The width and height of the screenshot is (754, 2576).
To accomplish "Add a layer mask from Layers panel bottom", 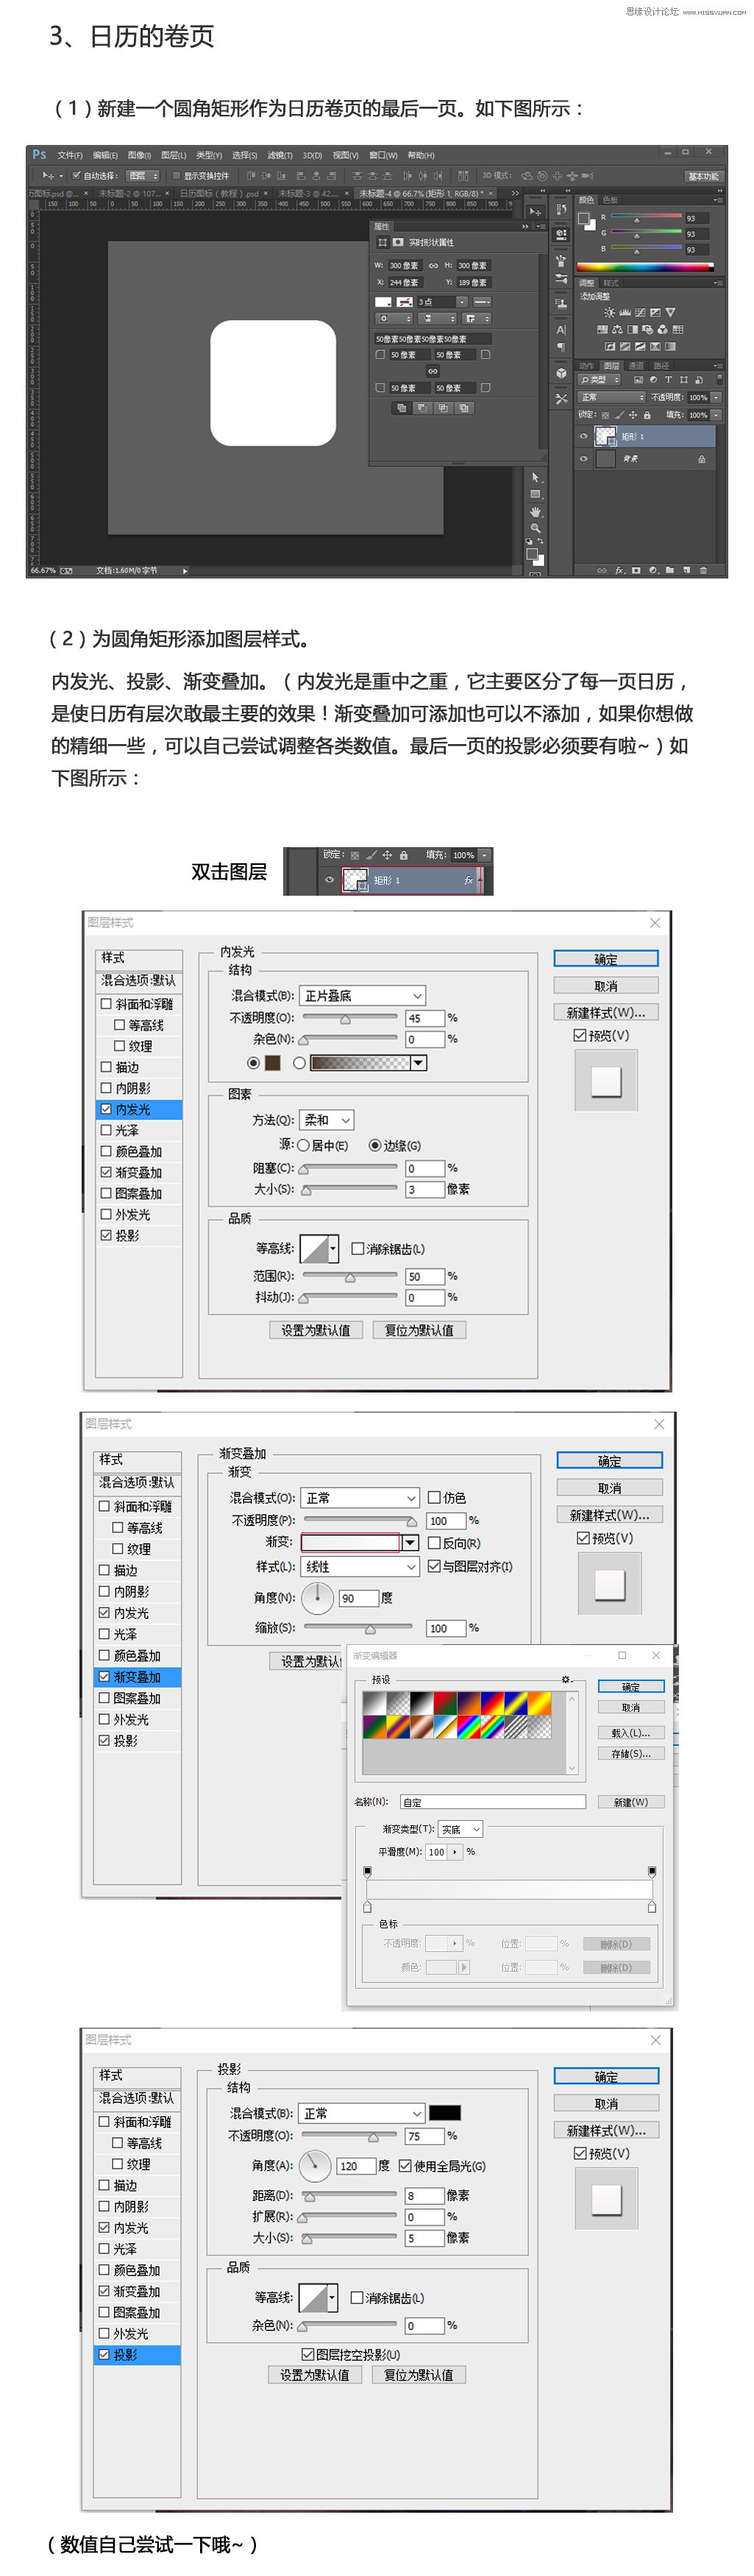I will pos(636,570).
